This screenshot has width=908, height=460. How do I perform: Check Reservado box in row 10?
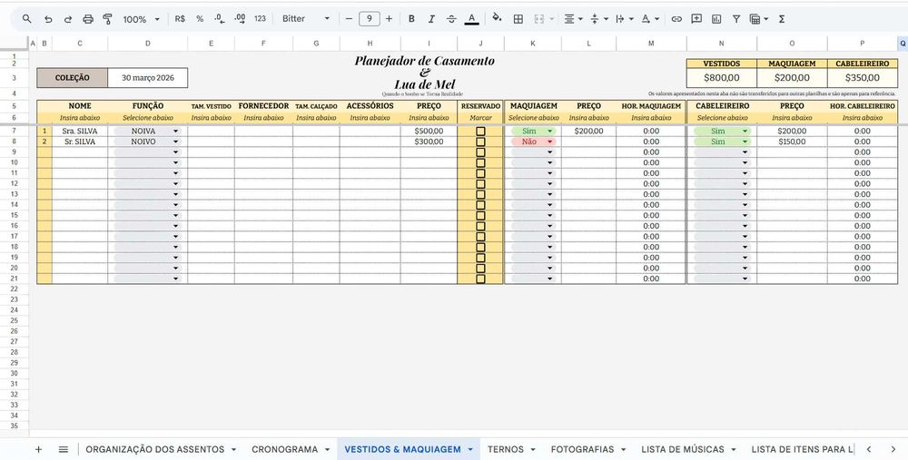(x=480, y=162)
